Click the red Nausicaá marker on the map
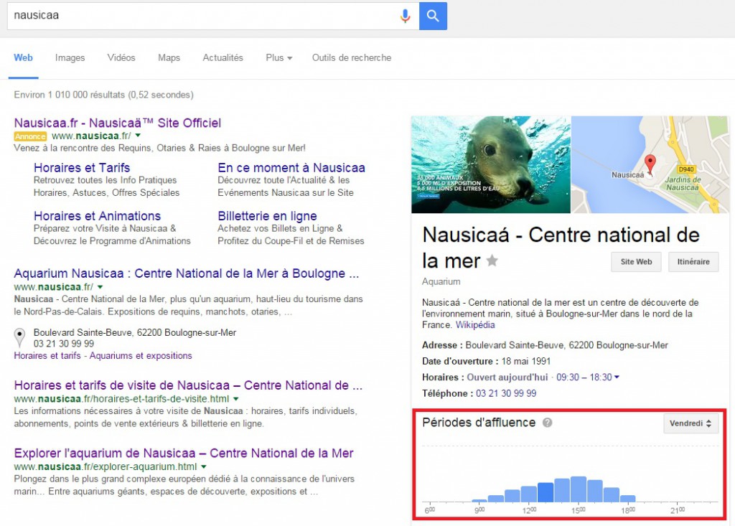 click(650, 164)
